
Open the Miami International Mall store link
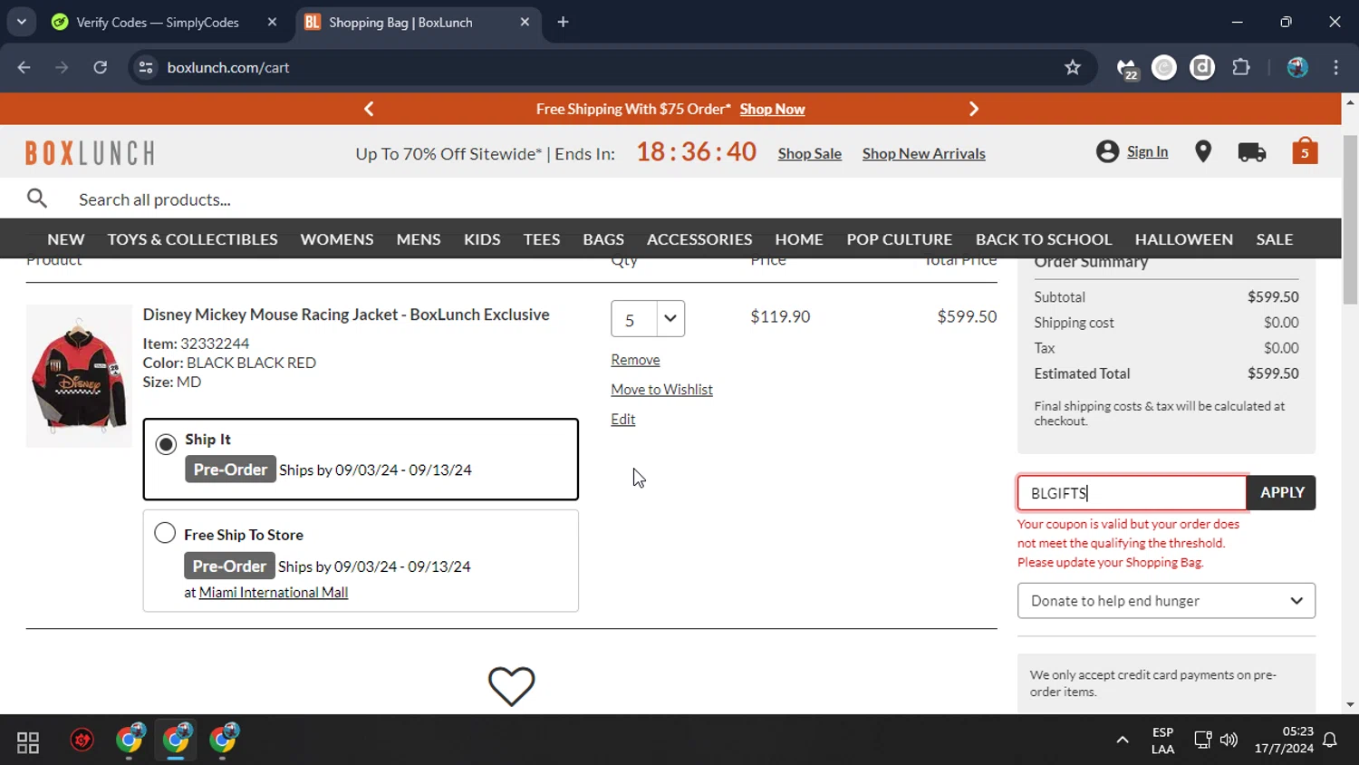pos(274,593)
